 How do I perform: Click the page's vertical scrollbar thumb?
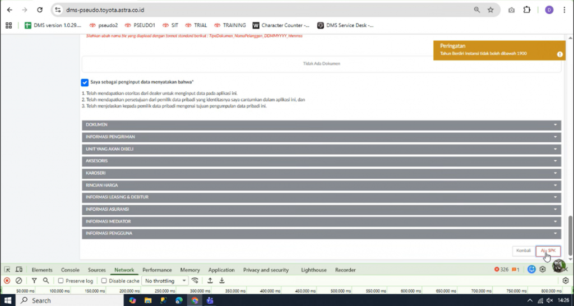571,235
